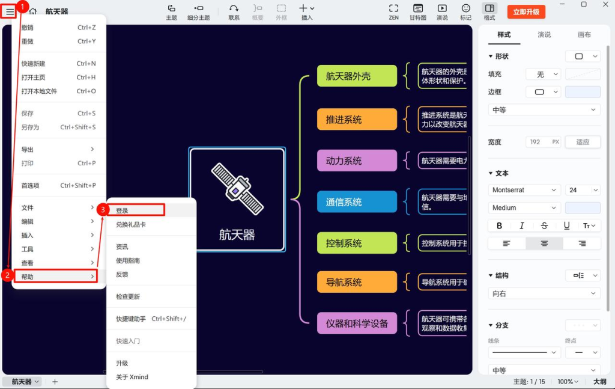Toggle strikethrough formatting
615x389 pixels.
pos(544,225)
